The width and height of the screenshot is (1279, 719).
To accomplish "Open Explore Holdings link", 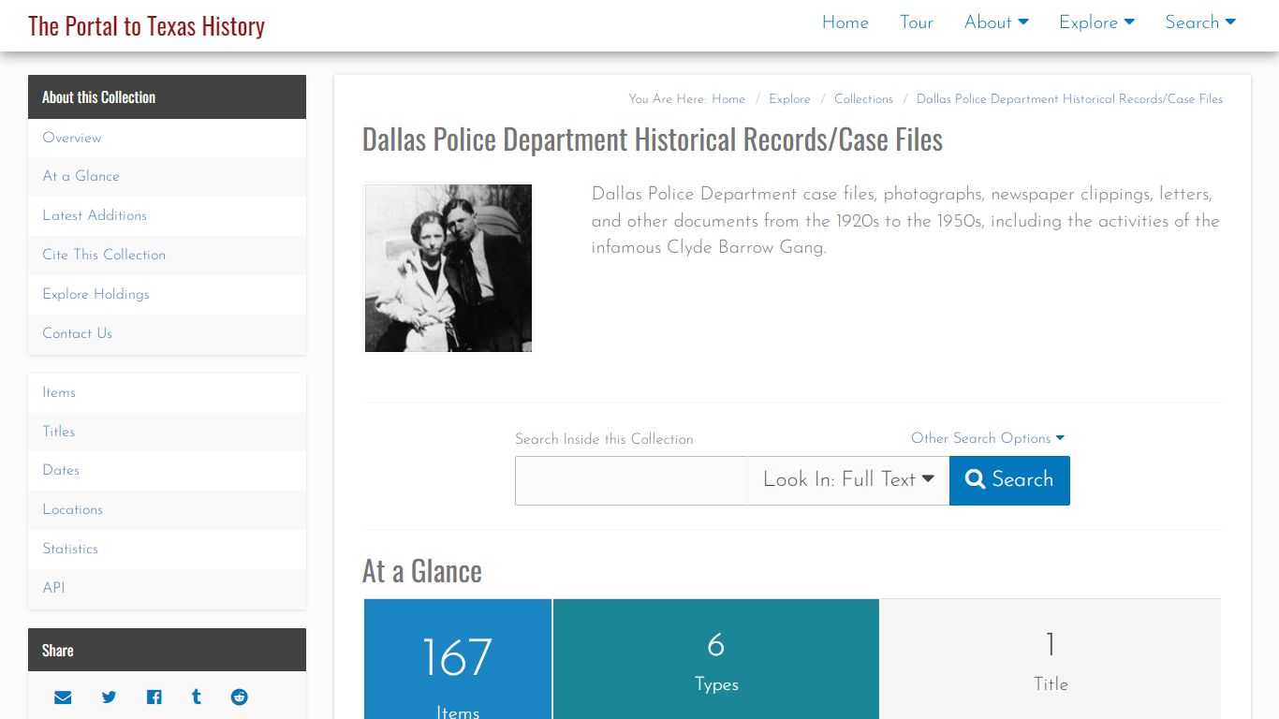I will coord(167,294).
